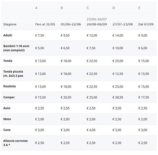Select the column A header
This screenshot has height=155, width=158.
(x=36, y=8)
